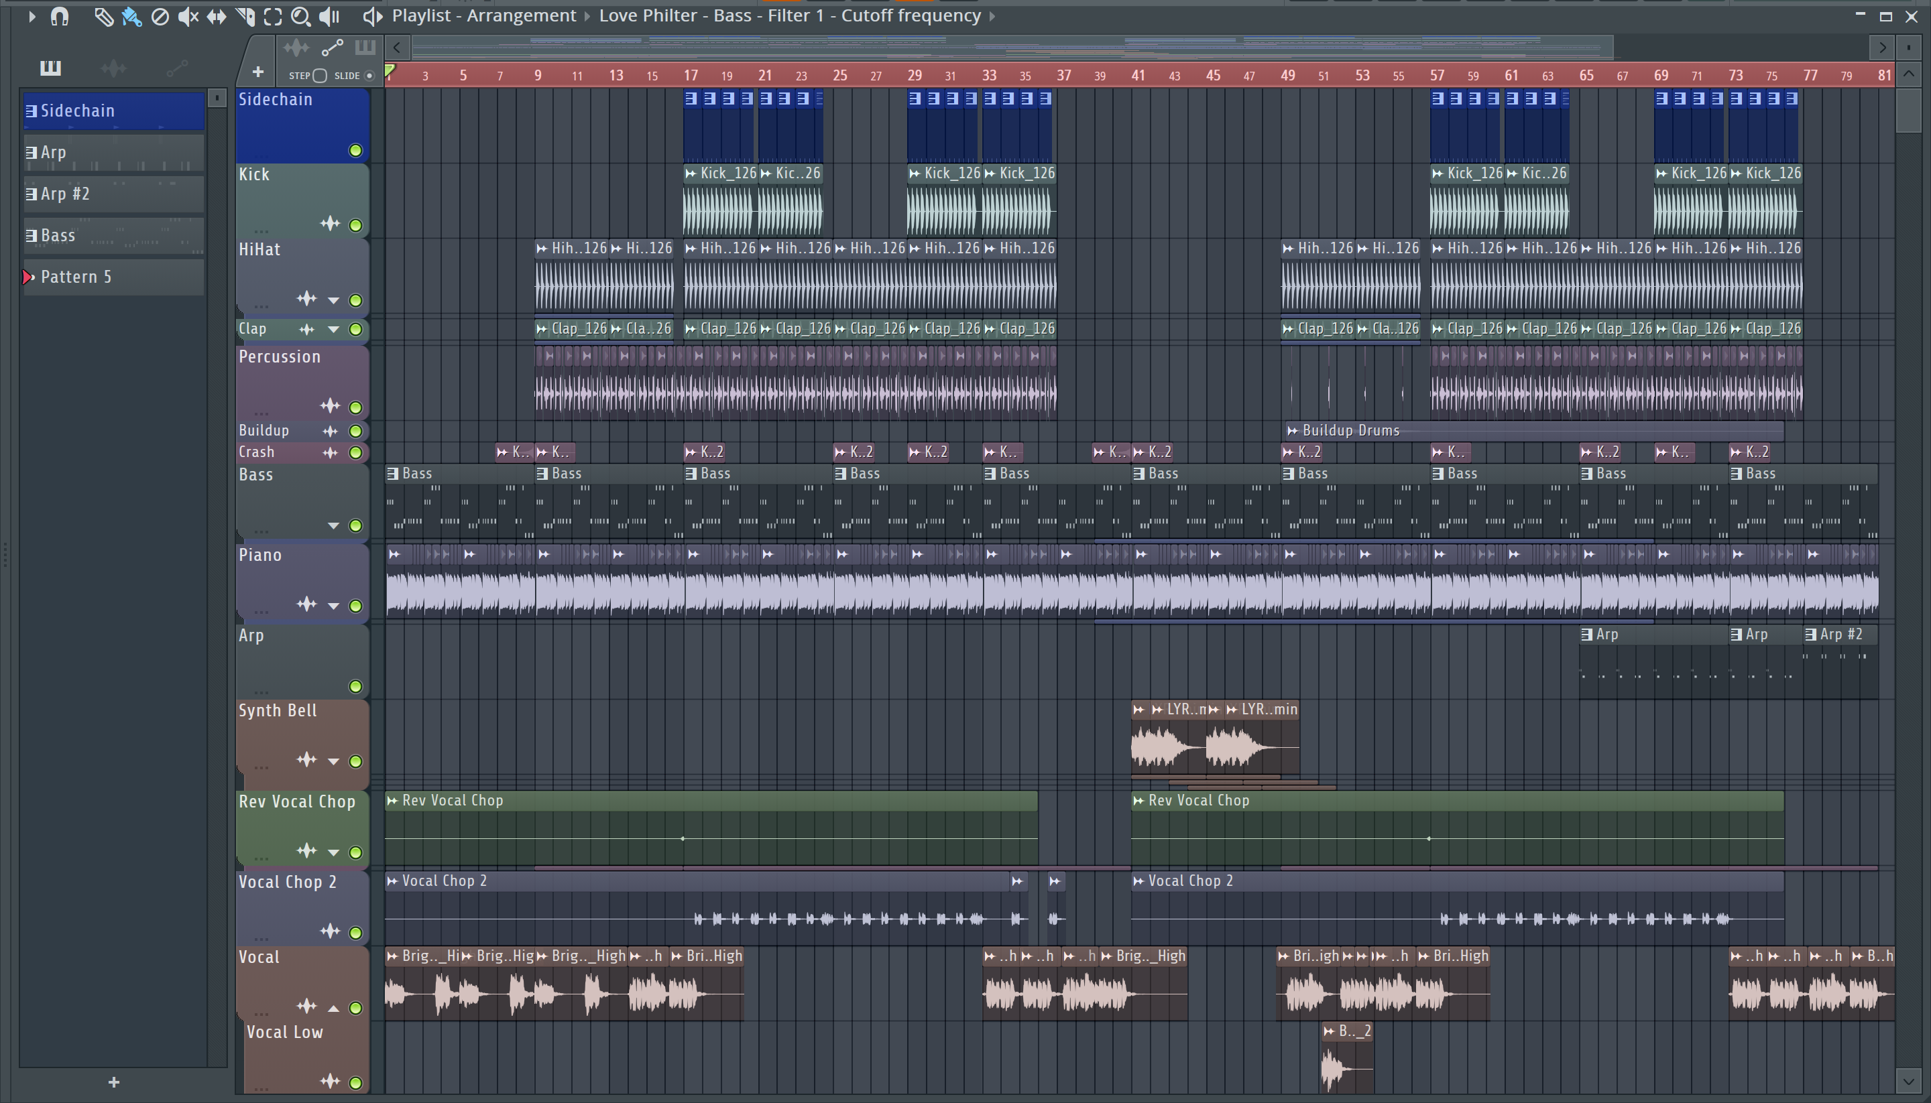Switch picker to patterns tab

point(50,68)
